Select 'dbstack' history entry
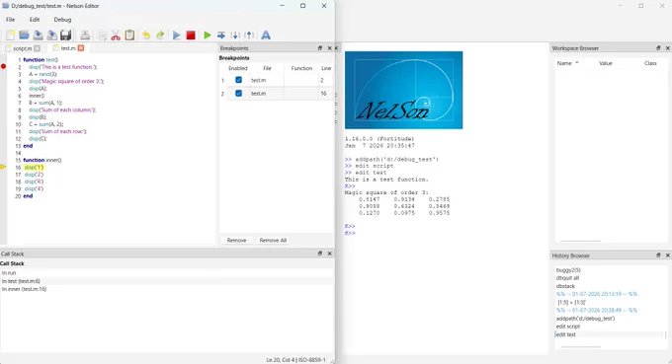672x364 pixels. pyautogui.click(x=565, y=286)
